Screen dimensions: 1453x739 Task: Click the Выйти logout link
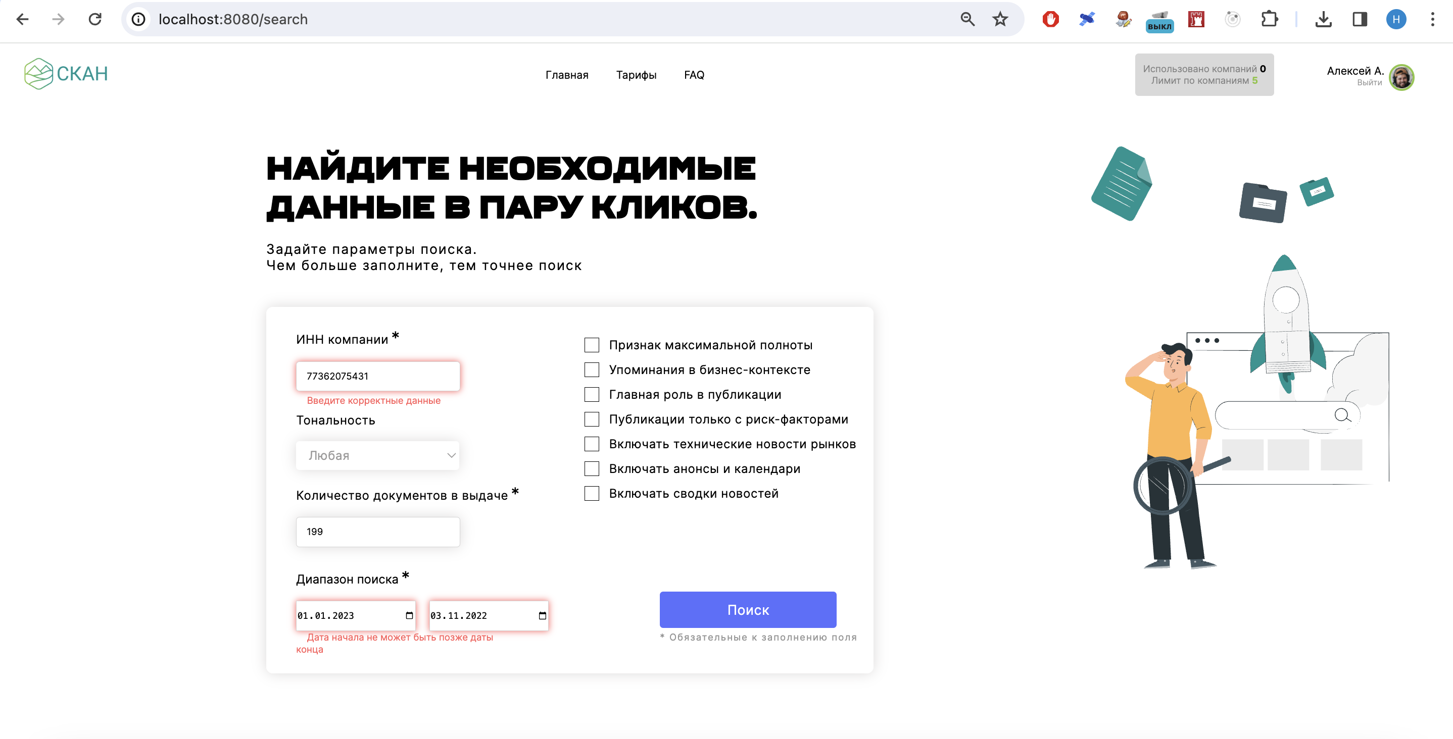point(1369,83)
